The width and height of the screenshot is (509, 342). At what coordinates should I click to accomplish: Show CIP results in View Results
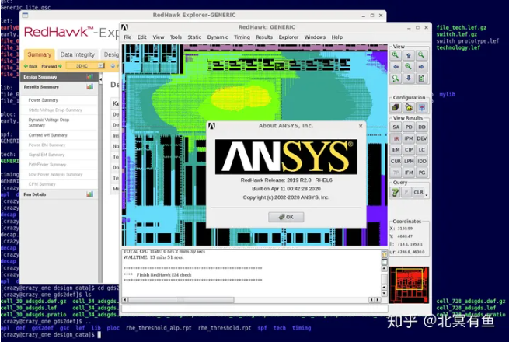pos(409,150)
